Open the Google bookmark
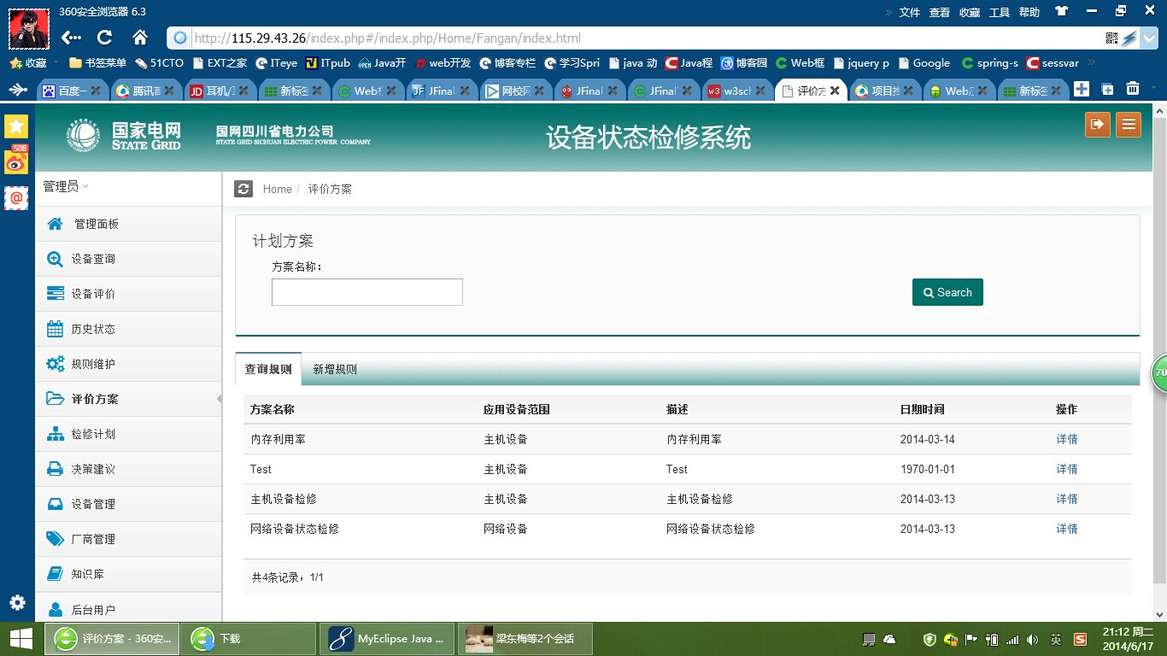1167x656 pixels. point(924,62)
